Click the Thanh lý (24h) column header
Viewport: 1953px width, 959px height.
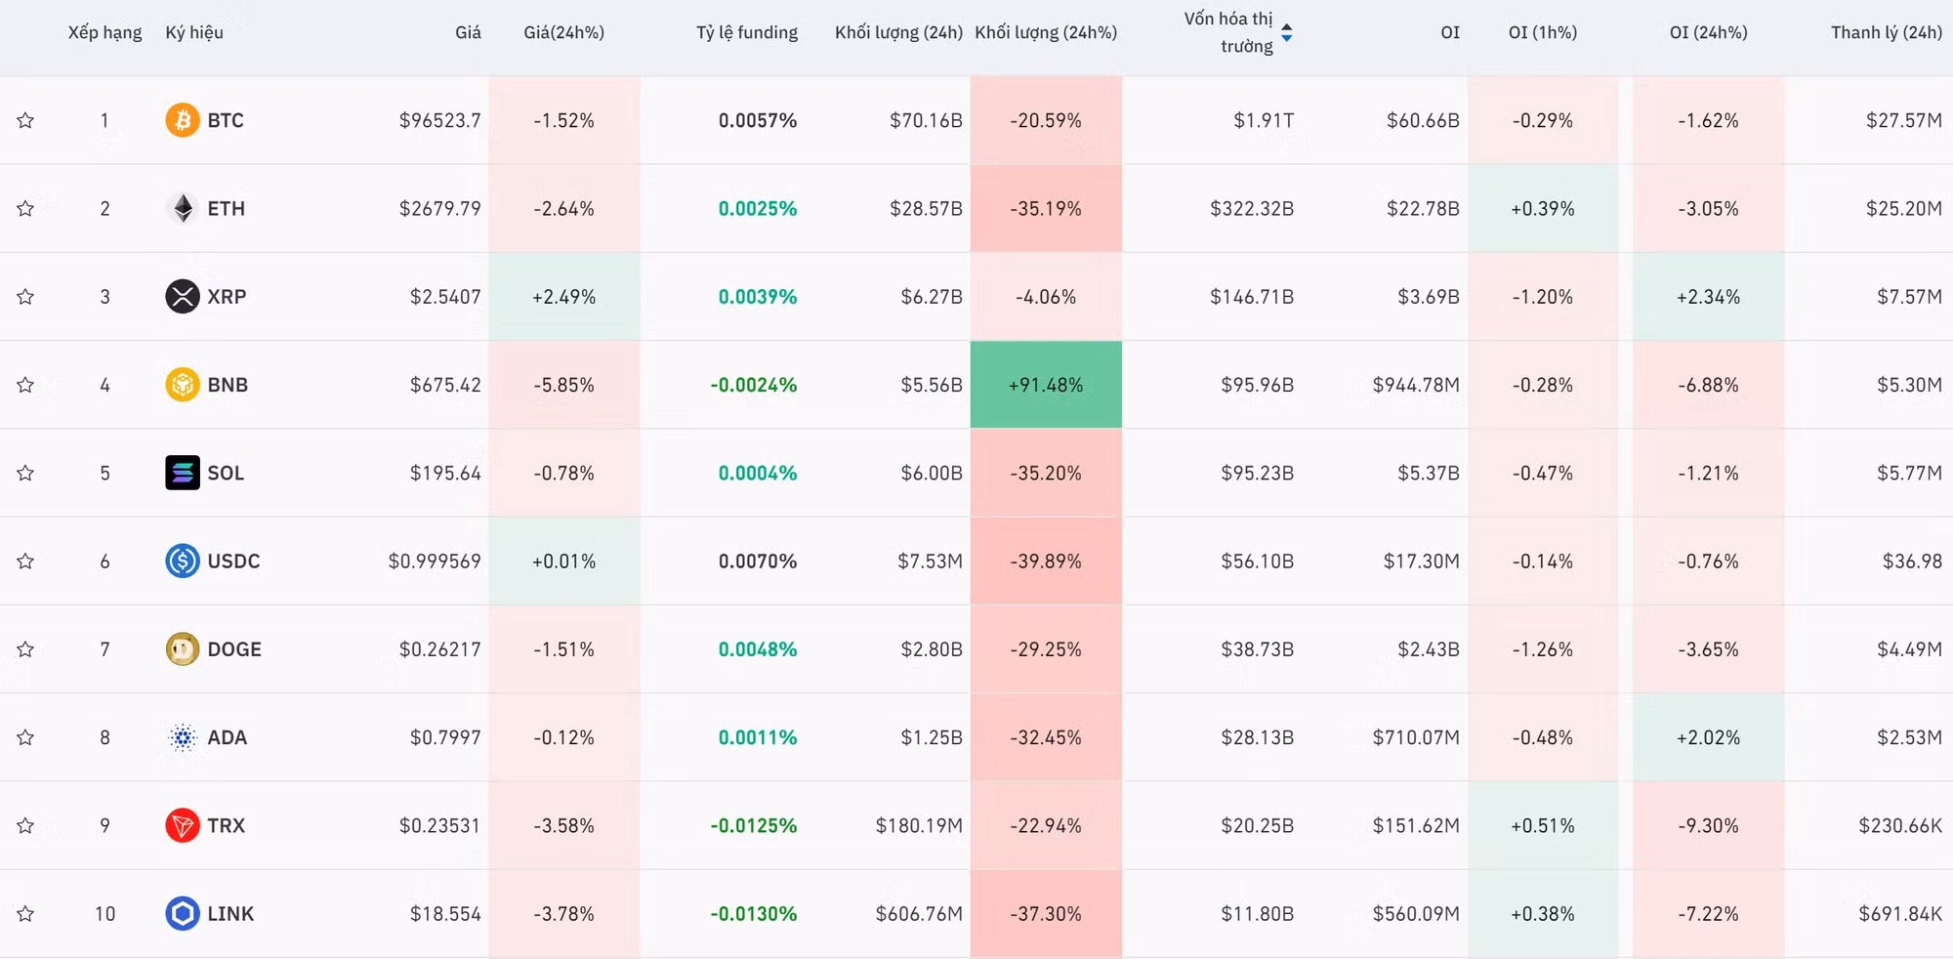coord(1886,32)
